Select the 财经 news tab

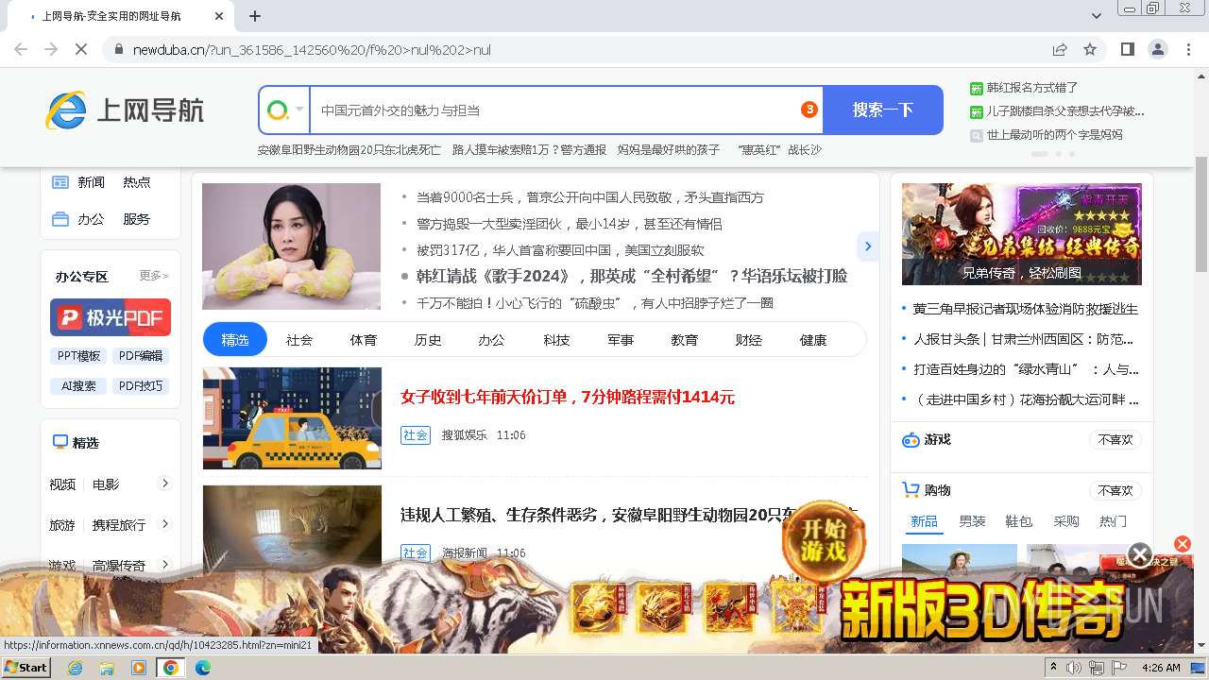[x=749, y=339]
